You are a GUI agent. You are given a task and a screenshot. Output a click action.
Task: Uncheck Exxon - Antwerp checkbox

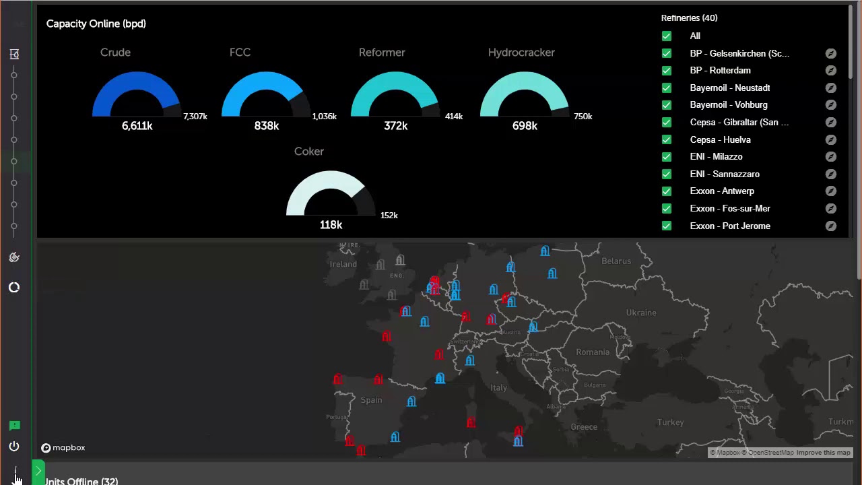667,191
